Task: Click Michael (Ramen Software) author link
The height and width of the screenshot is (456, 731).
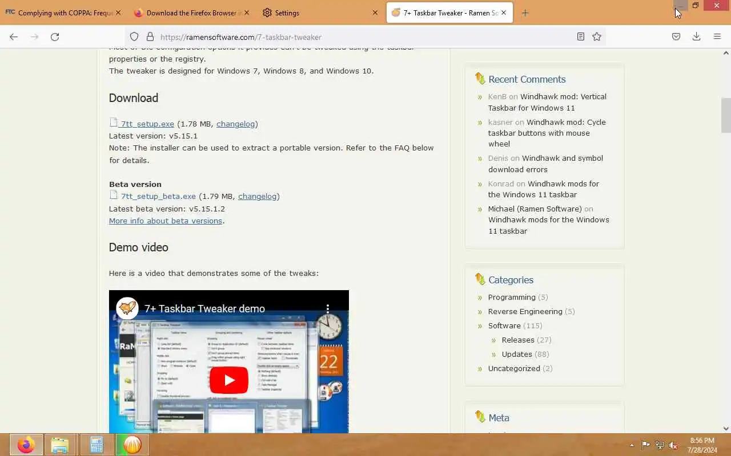Action: pyautogui.click(x=535, y=209)
